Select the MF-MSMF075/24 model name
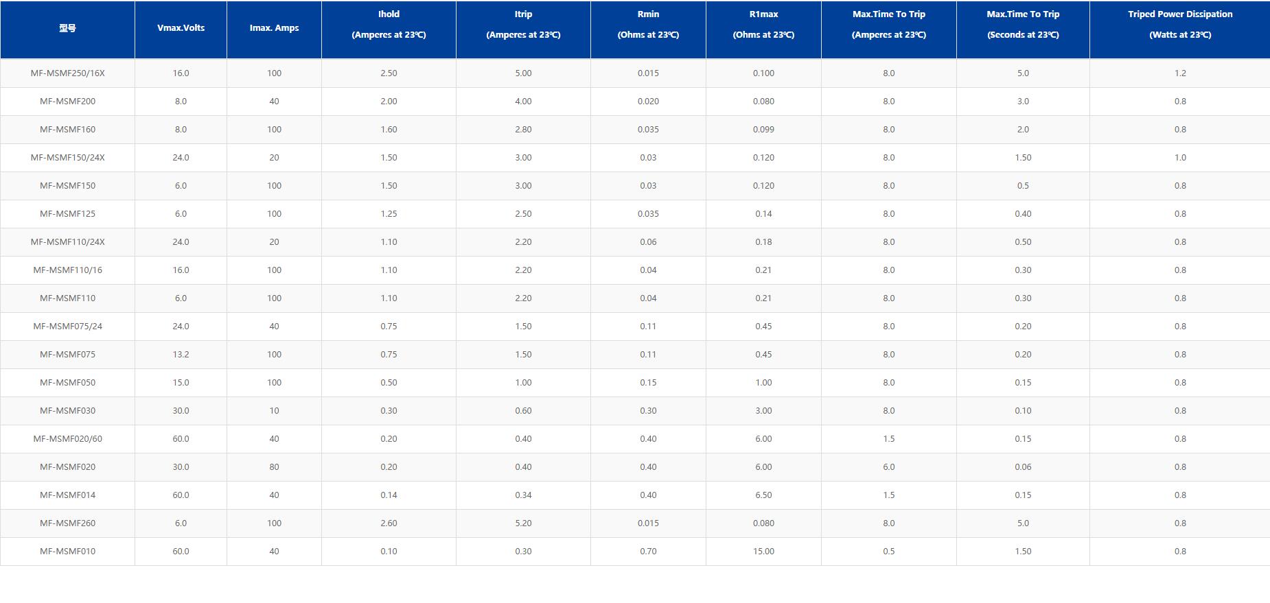 coord(67,327)
